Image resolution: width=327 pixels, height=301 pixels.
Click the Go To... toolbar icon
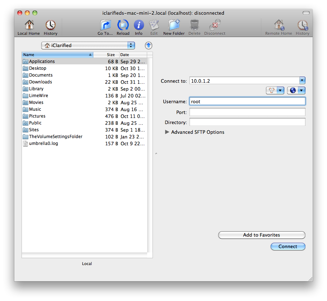pos(105,27)
